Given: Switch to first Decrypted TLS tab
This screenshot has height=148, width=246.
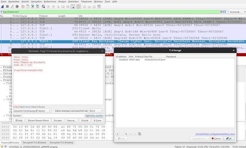Looking at the screenshot, I should (34, 143).
